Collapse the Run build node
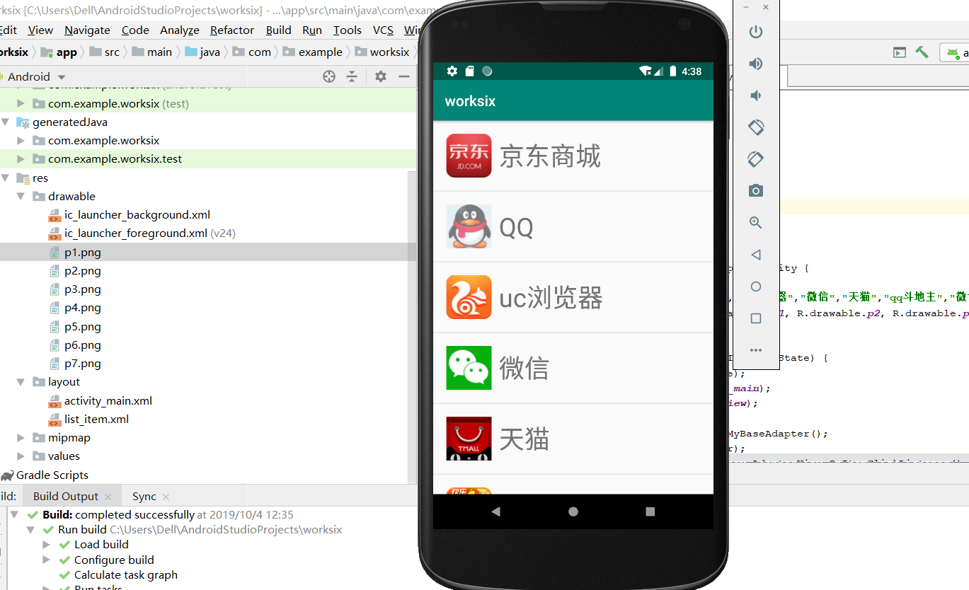Screen dimensions: 969x590 30,529
